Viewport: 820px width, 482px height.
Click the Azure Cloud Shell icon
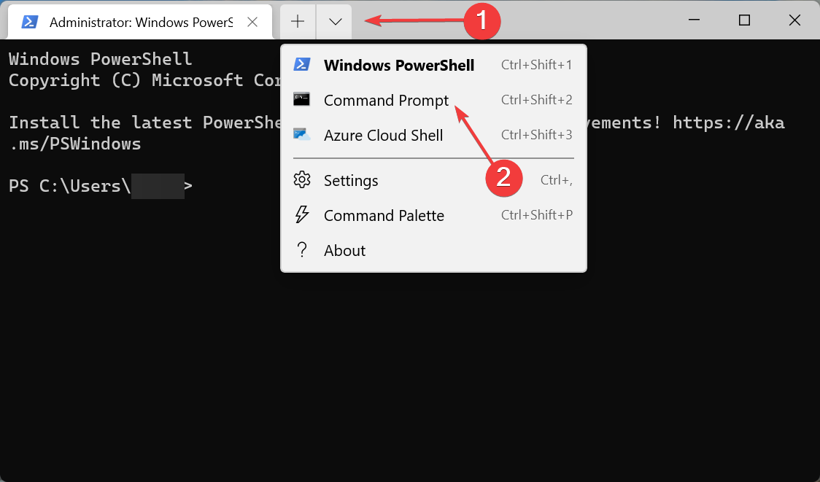coord(302,135)
